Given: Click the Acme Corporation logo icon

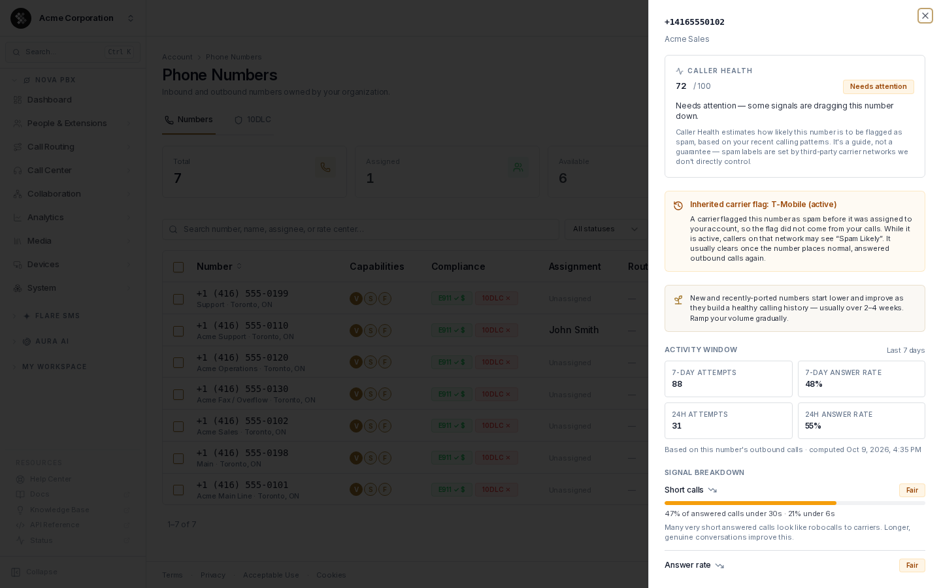Looking at the screenshot, I should click(21, 18).
